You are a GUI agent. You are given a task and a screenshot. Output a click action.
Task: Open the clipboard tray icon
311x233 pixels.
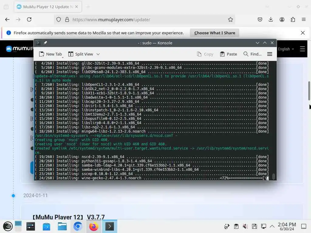[236, 226]
